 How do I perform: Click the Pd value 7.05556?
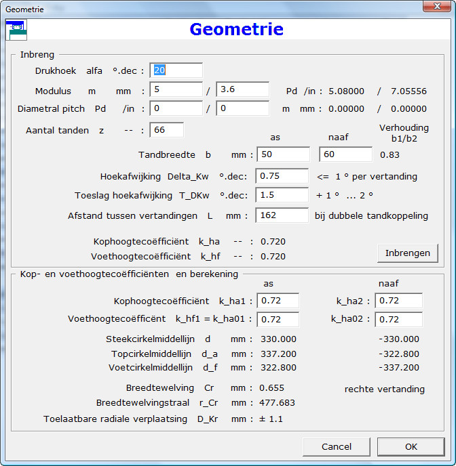[408, 91]
